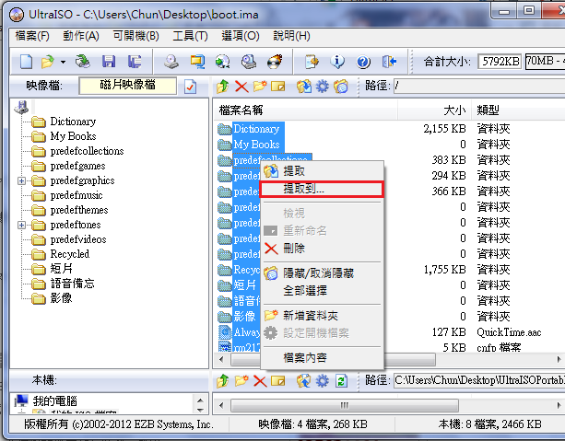Click the 70MB media size selector

[545, 61]
